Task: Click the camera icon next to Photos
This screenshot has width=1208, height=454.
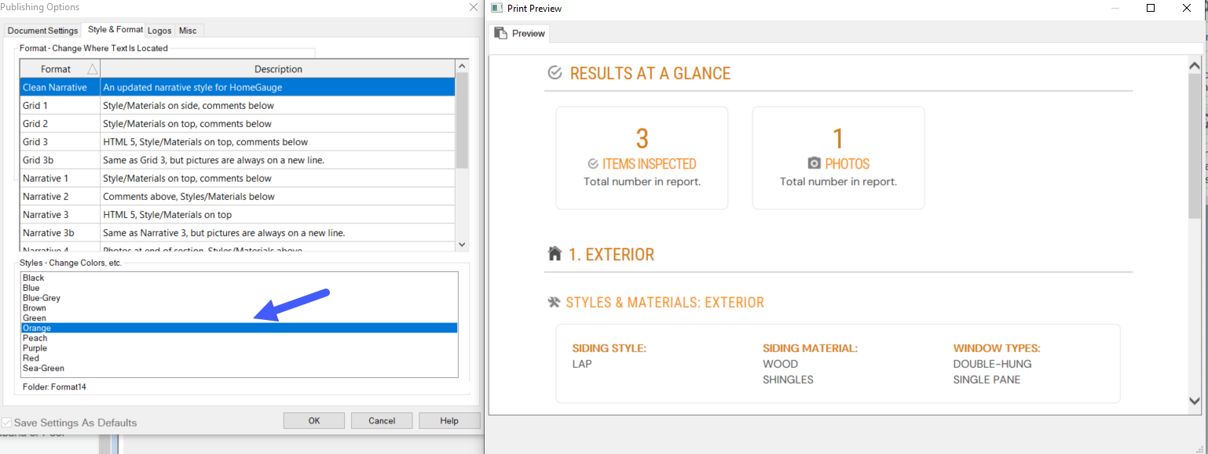Action: (814, 164)
